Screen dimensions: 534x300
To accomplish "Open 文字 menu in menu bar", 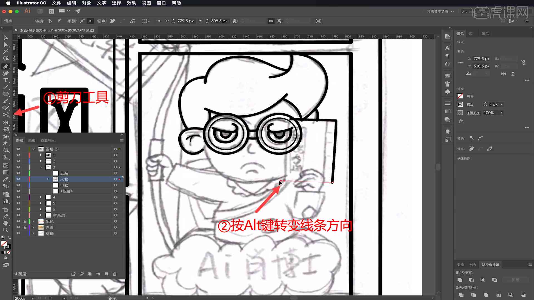I will [x=102, y=3].
